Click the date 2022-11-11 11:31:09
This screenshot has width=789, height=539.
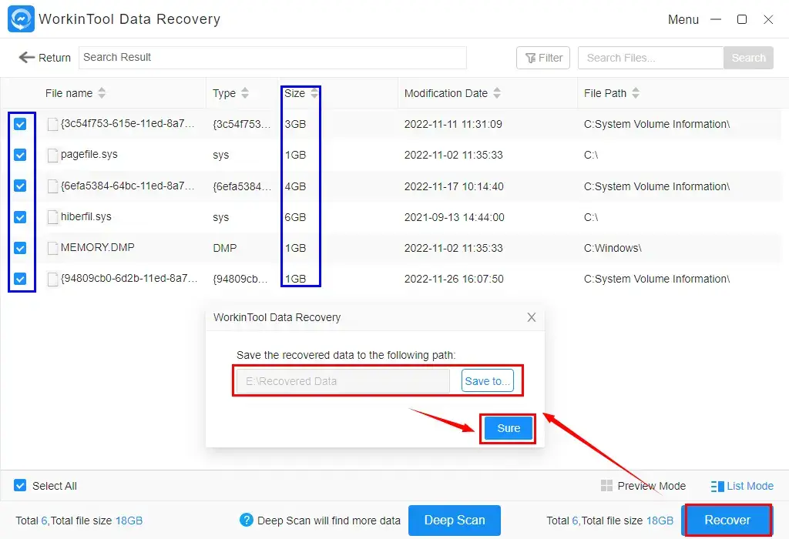coord(453,124)
